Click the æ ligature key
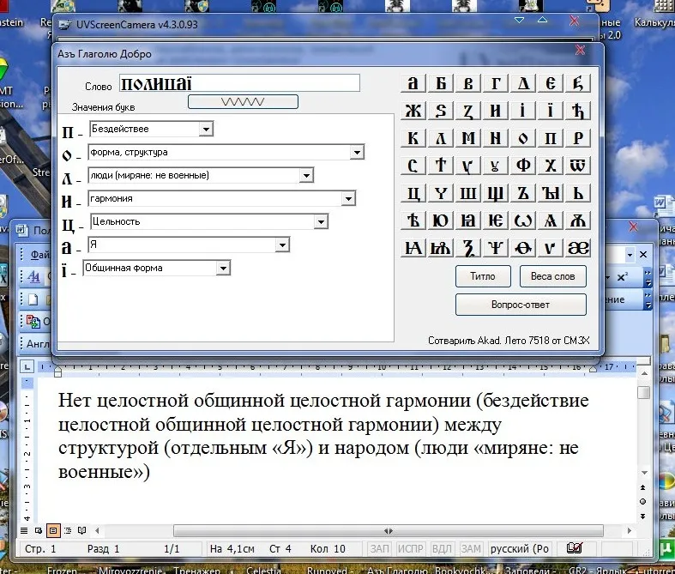Image resolution: width=675 pixels, height=574 pixels. (578, 248)
